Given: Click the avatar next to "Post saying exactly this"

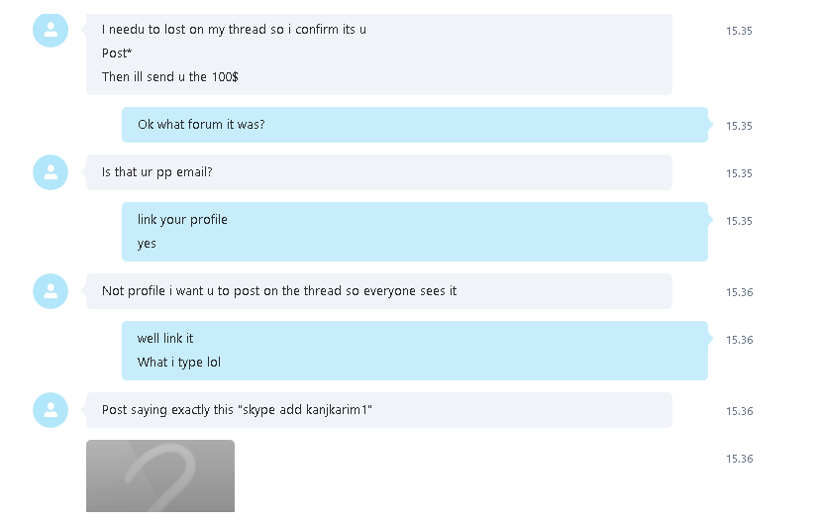Looking at the screenshot, I should (x=51, y=410).
